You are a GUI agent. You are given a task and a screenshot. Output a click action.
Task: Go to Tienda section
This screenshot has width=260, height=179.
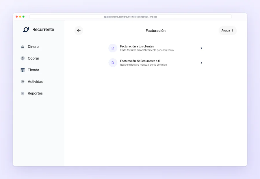[34, 70]
